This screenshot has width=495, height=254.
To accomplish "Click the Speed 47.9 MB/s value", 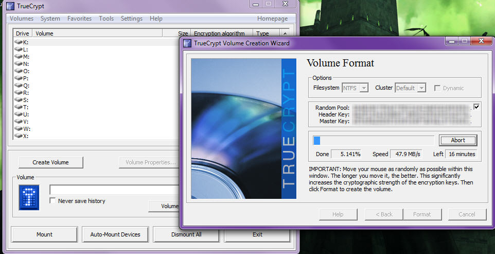I will (x=406, y=154).
